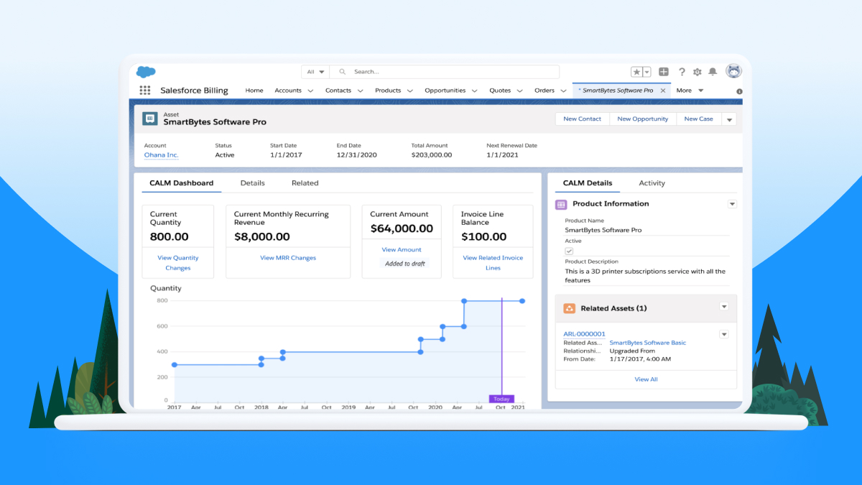Switch to the CALM Details tab
Viewport: 862px width, 485px height.
(x=587, y=183)
